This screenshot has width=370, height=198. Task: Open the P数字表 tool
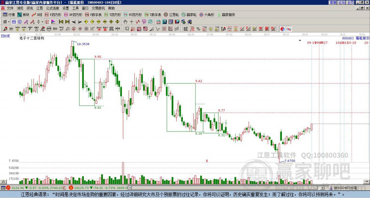94,14
